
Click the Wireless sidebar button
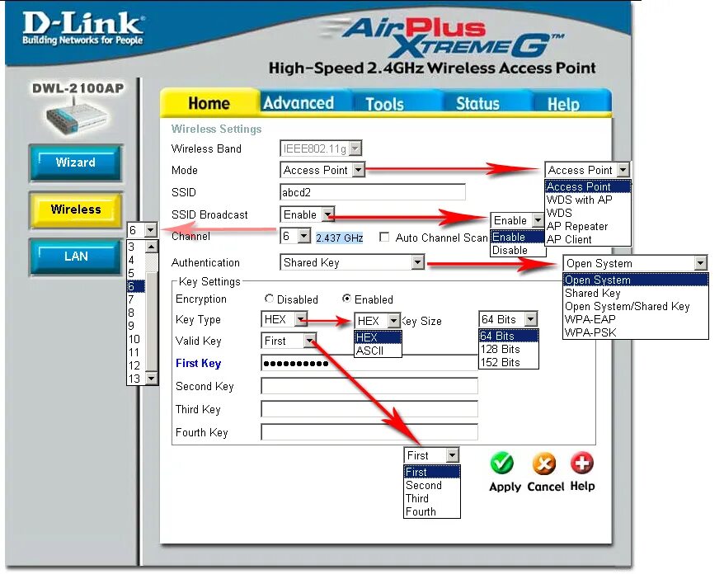[x=76, y=209]
